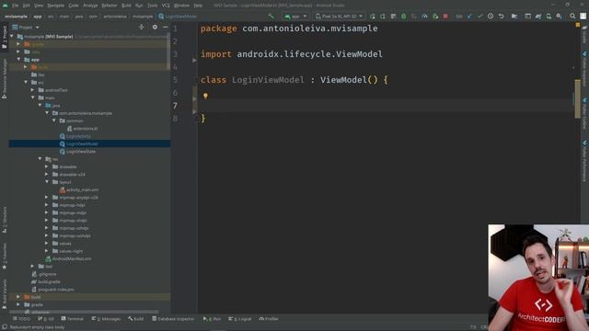Open the Analyze menu
589x331 pixels.
90,6
